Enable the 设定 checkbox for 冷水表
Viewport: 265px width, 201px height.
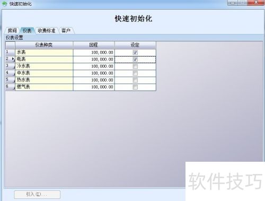[x=135, y=66]
